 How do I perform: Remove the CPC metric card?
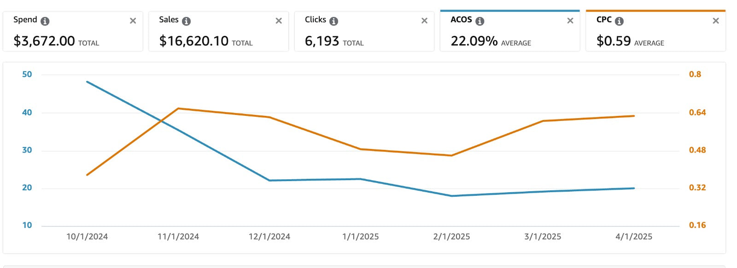(x=715, y=21)
